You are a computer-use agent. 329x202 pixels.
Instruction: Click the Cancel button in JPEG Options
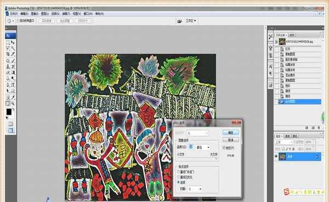[x=230, y=140]
